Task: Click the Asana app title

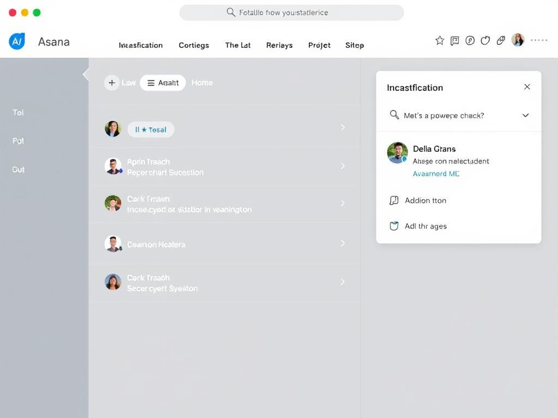Action: [54, 41]
